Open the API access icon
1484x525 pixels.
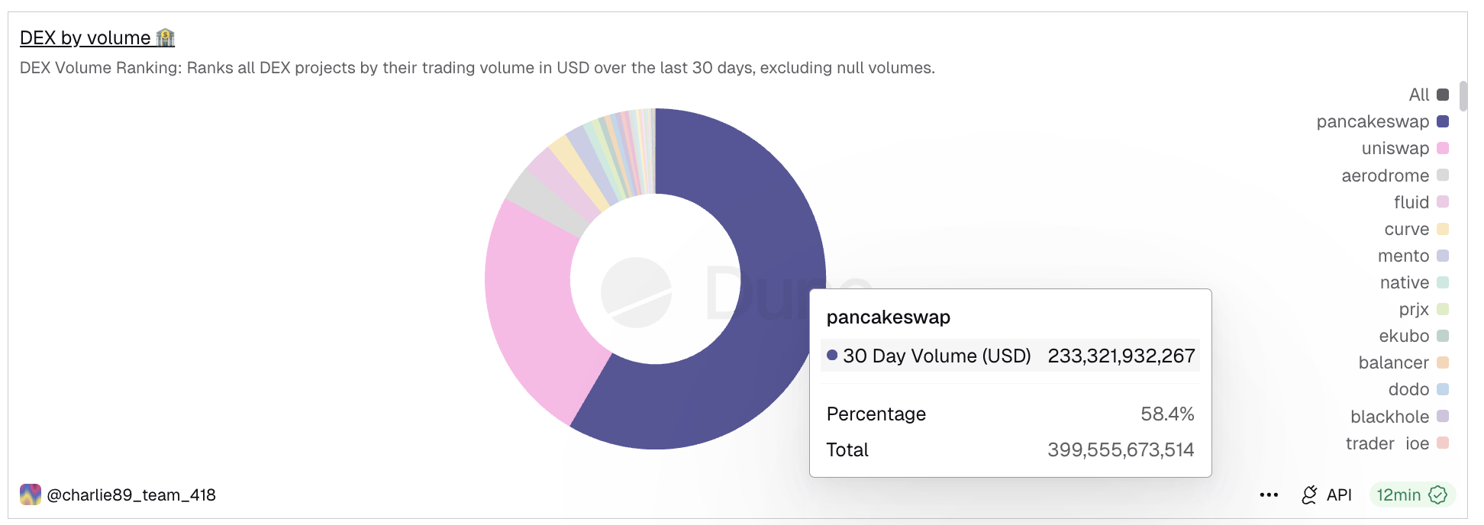tap(1309, 495)
